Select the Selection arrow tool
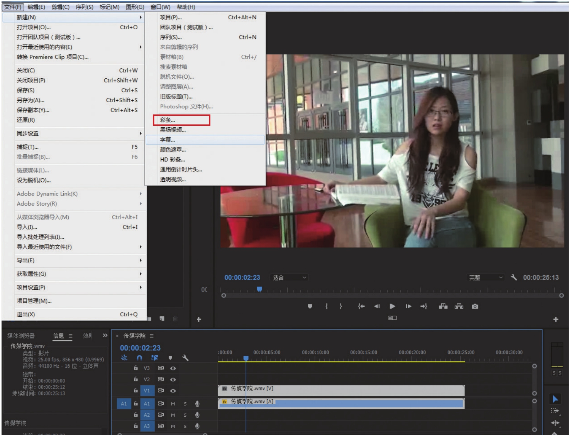 pos(555,399)
